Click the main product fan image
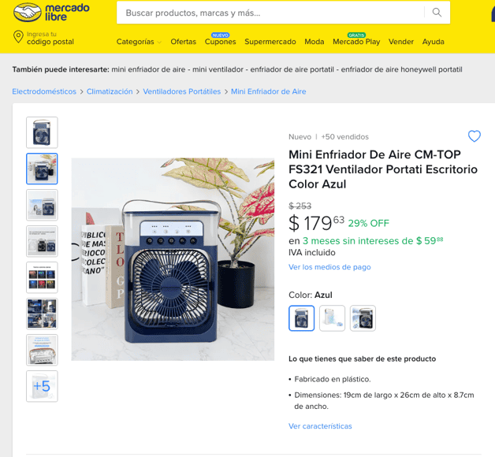The image size is (495, 457). [x=173, y=259]
